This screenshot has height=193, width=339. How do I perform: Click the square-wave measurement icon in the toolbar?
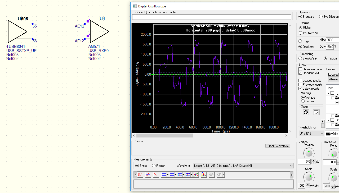(x=140, y=175)
